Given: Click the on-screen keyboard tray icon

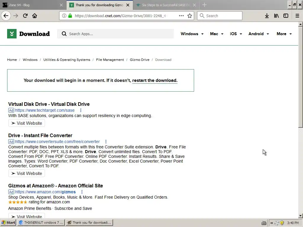Looking at the screenshot, I should pyautogui.click(x=264, y=223).
